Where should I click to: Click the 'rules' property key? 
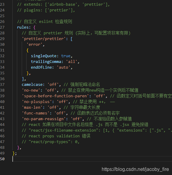[x=23, y=27]
